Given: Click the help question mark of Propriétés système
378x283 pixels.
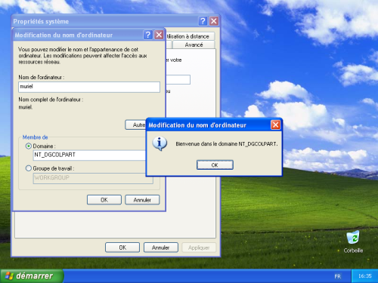Looking at the screenshot, I should tap(203, 21).
